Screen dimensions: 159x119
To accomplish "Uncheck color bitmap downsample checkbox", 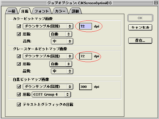I will point(19,26).
